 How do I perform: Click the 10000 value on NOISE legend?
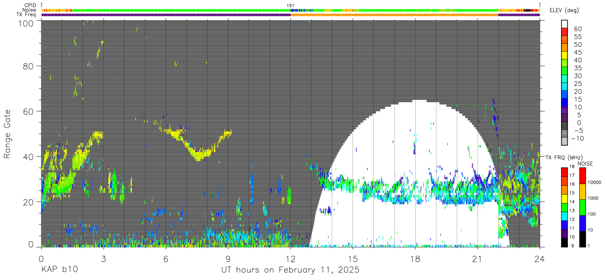click(x=594, y=182)
